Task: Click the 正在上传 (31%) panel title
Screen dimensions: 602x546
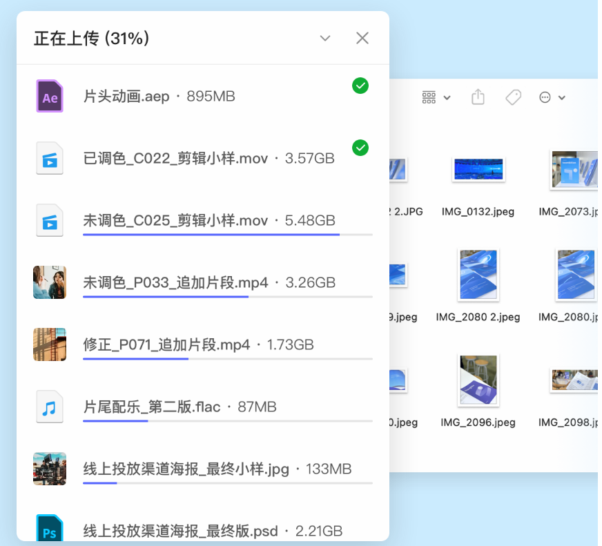Action: pyautogui.click(x=92, y=39)
